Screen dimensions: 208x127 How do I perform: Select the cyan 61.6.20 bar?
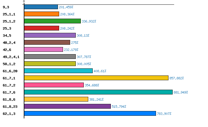(58, 71)
